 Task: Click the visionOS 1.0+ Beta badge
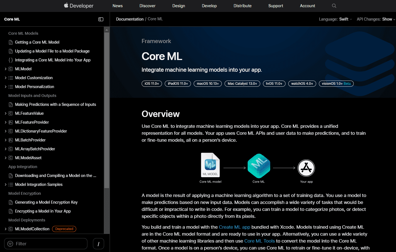(336, 84)
